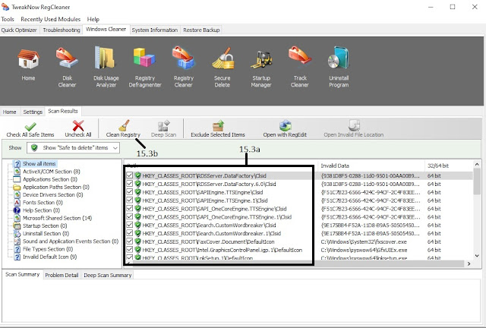Uncheck RDSServer.DataFactory.6.0\Clsid checkbox

(x=130, y=184)
